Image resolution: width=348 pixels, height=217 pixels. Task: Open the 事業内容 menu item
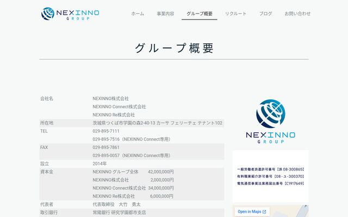pyautogui.click(x=165, y=14)
